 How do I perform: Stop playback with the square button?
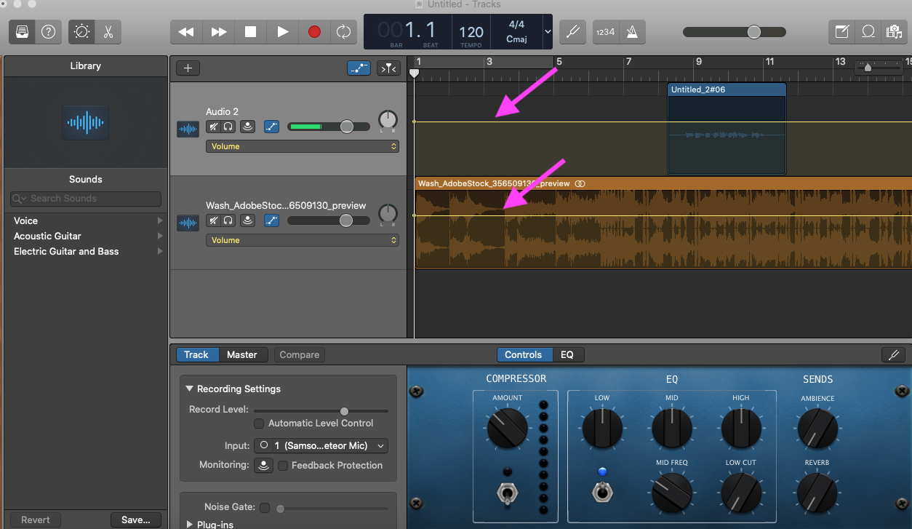pos(250,32)
